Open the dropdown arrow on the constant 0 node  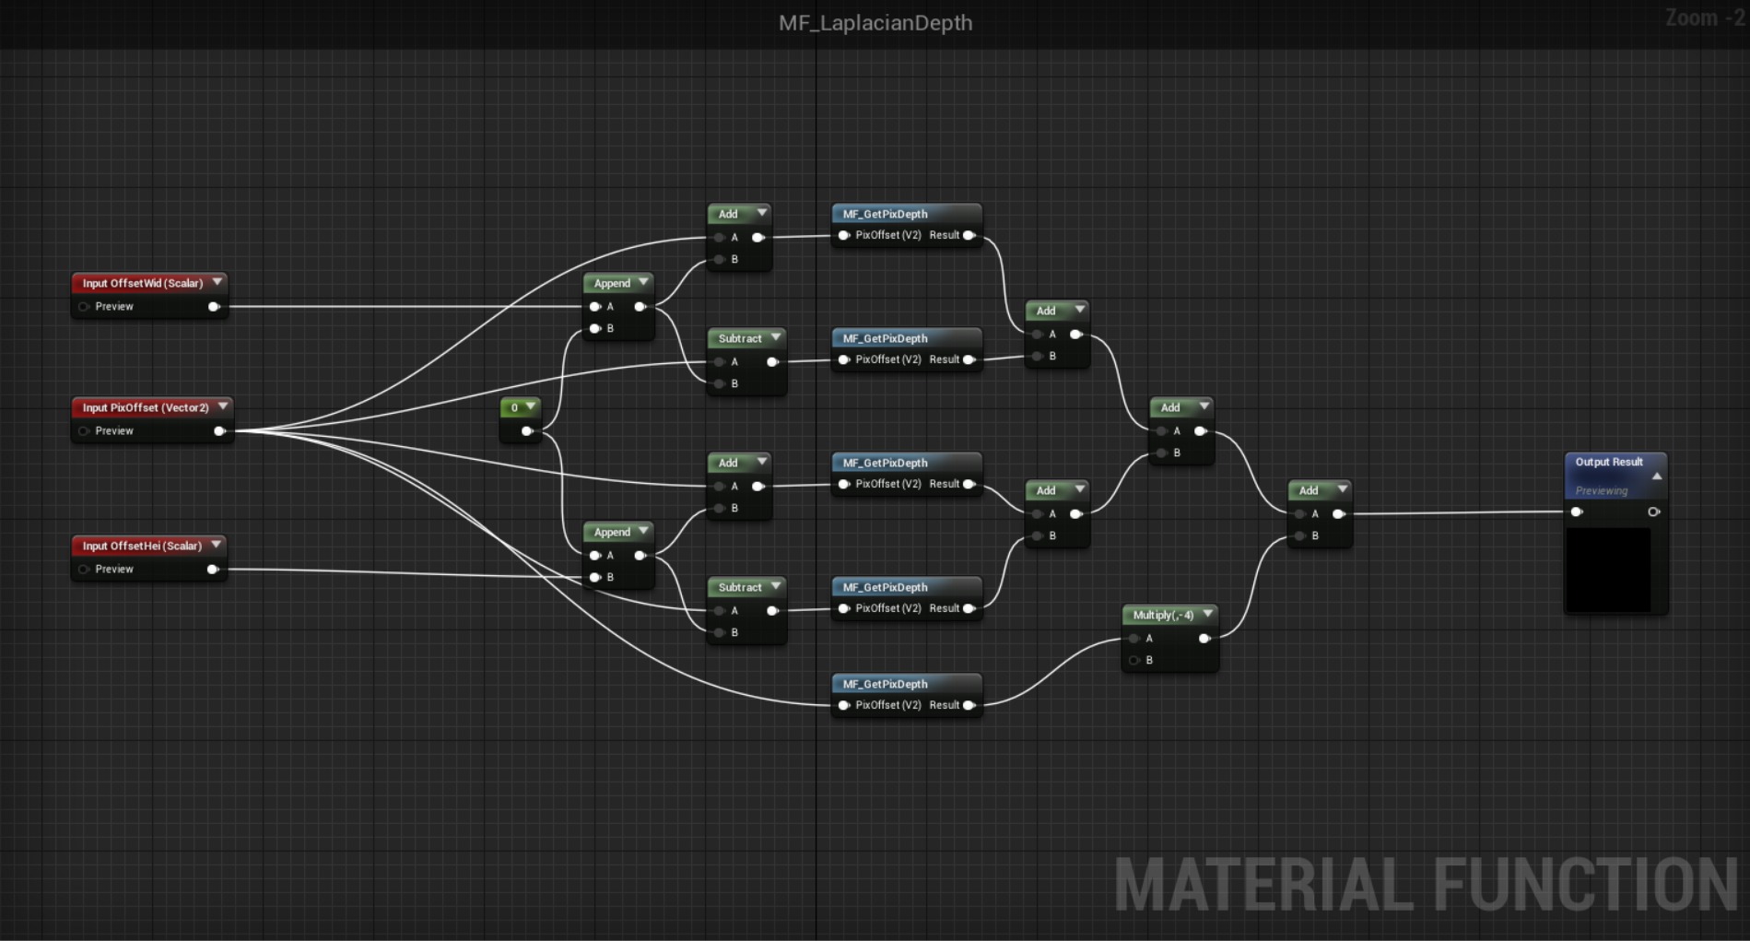click(x=531, y=406)
